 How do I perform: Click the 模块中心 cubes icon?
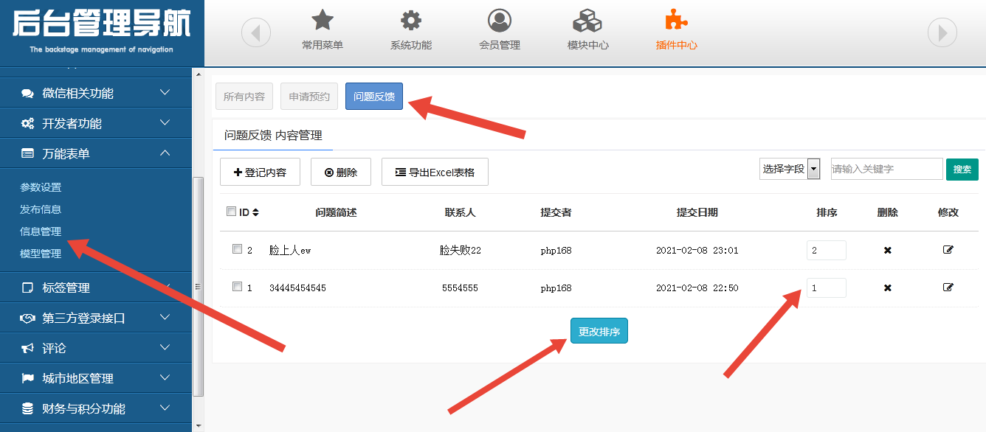[588, 21]
